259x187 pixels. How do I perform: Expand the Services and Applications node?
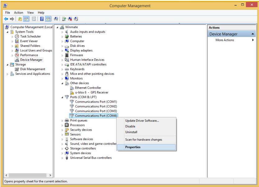tap(7, 74)
